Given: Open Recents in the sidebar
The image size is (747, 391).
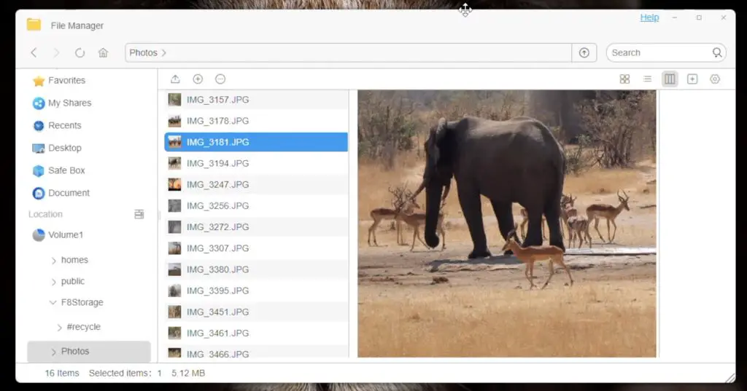Looking at the screenshot, I should tap(64, 125).
